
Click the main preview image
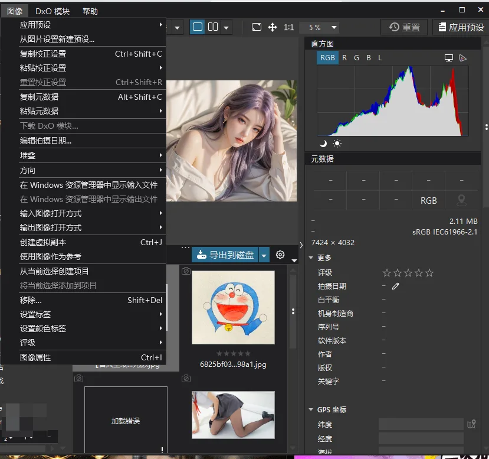tap(231, 141)
